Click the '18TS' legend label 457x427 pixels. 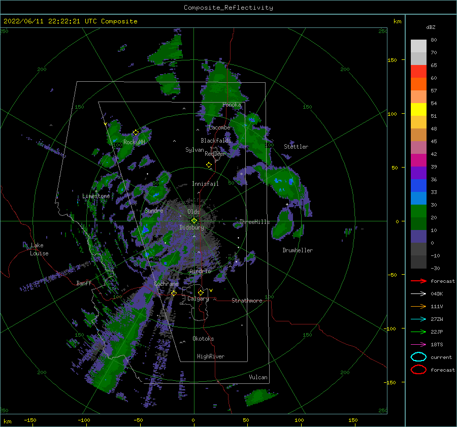(x=437, y=345)
